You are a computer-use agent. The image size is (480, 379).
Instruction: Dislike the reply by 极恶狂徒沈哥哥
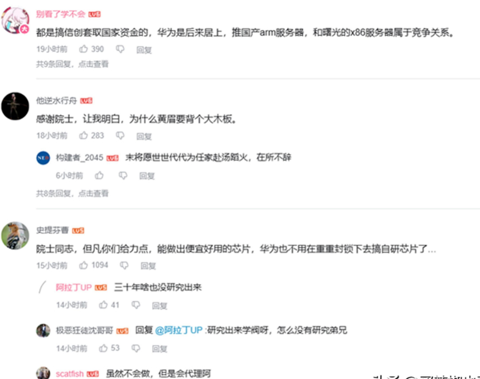click(x=136, y=348)
